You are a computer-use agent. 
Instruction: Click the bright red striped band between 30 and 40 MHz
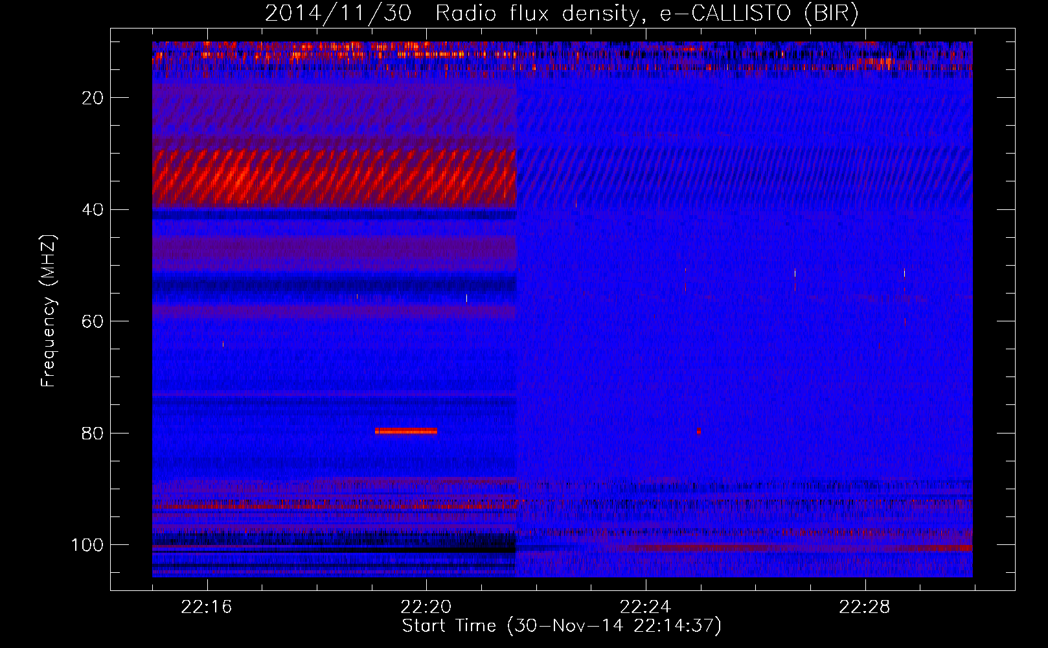coord(334,178)
